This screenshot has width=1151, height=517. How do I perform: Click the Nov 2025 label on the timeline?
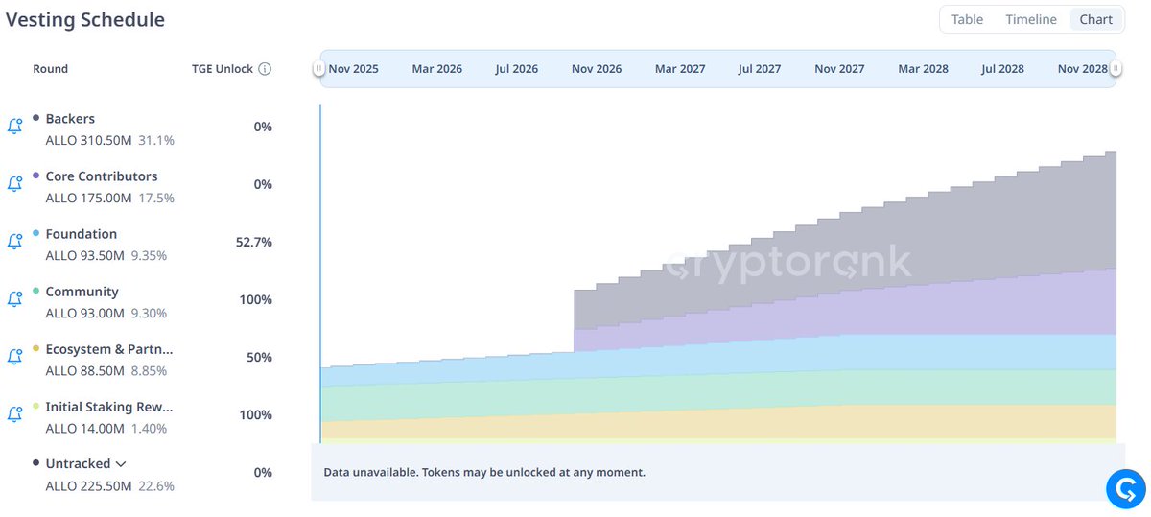pos(353,69)
